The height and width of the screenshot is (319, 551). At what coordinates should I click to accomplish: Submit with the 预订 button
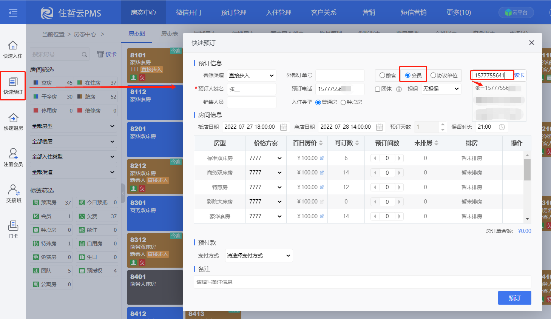[514, 298]
